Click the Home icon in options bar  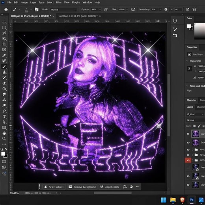tap(6, 9)
